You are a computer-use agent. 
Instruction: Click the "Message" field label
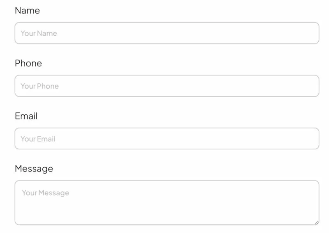(34, 169)
